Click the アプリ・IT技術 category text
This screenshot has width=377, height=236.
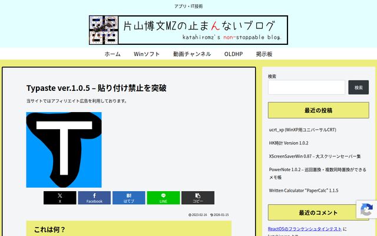tap(188, 6)
